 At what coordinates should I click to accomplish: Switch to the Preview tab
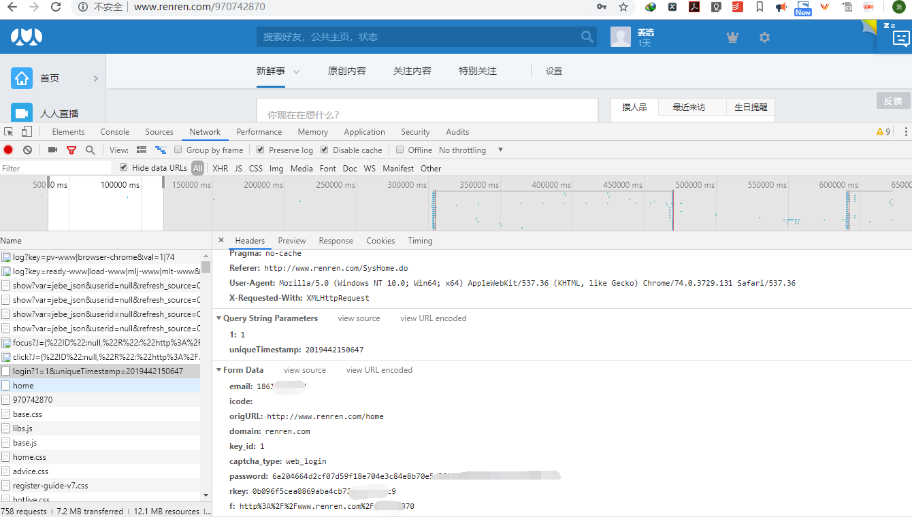[x=292, y=241]
